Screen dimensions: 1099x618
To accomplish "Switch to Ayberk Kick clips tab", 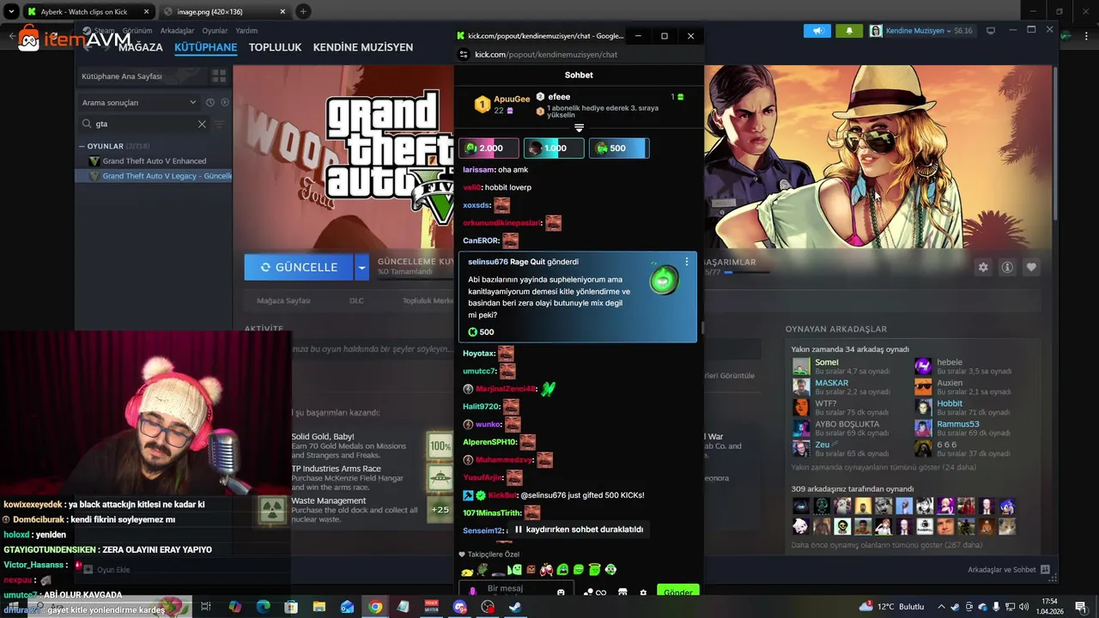I will point(88,12).
